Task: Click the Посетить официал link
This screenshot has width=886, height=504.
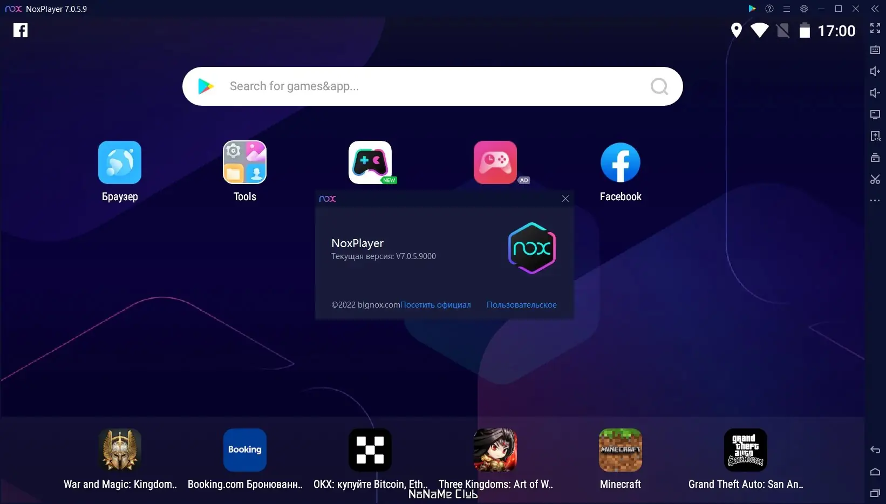Action: coord(435,305)
